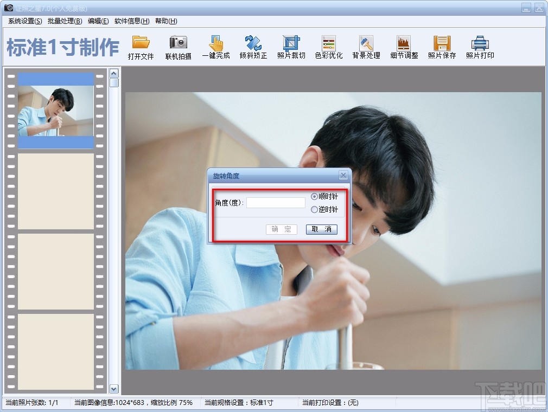
Task: Confirm rotation with 确定 button
Action: 282,229
